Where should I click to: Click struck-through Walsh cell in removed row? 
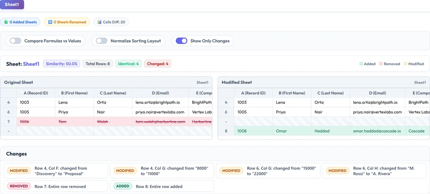pos(113,122)
